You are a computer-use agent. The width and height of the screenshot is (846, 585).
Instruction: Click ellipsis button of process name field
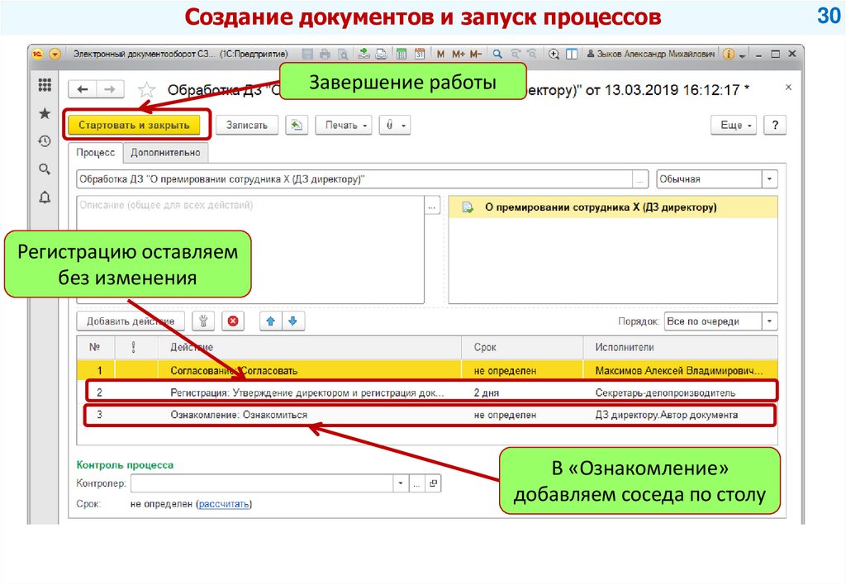640,179
